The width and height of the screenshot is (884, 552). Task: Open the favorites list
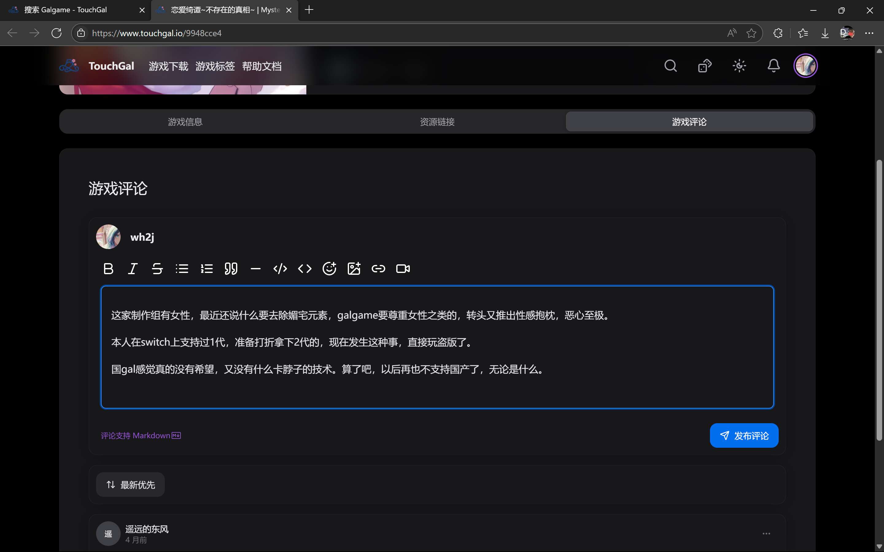[803, 33]
